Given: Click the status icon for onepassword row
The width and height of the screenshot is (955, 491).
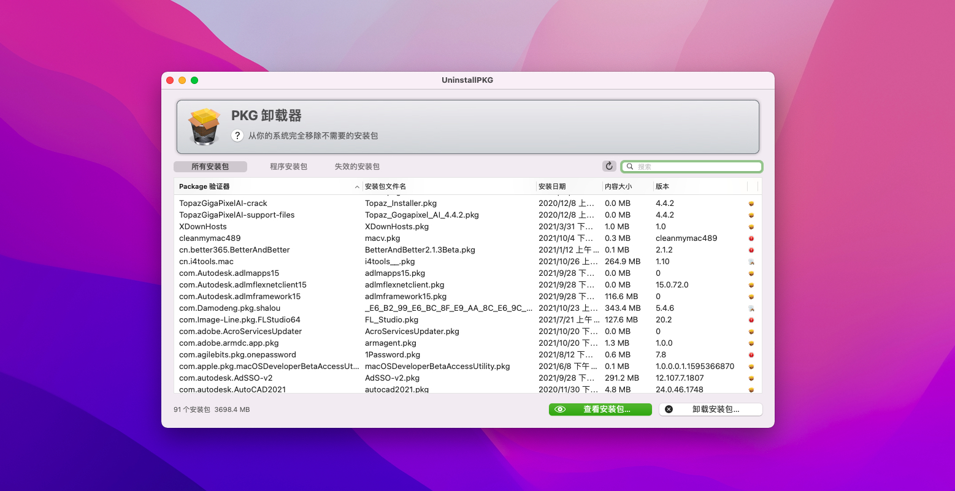Looking at the screenshot, I should (x=751, y=355).
